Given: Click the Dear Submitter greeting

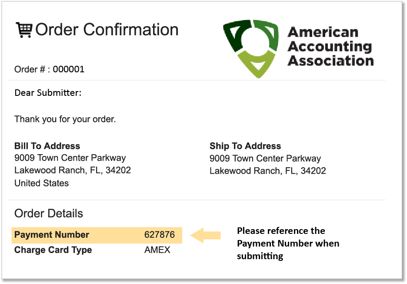Looking at the screenshot, I should click(x=48, y=93).
